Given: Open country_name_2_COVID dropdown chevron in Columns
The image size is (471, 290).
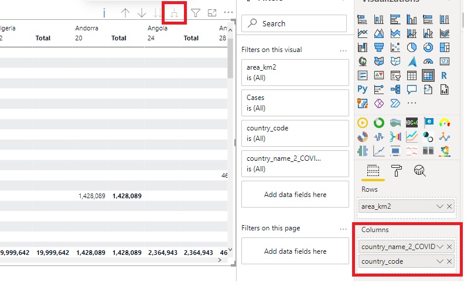Looking at the screenshot, I should 440,247.
